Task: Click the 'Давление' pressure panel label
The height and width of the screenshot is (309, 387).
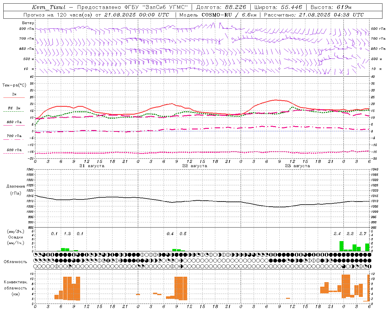Action: [x=16, y=186]
